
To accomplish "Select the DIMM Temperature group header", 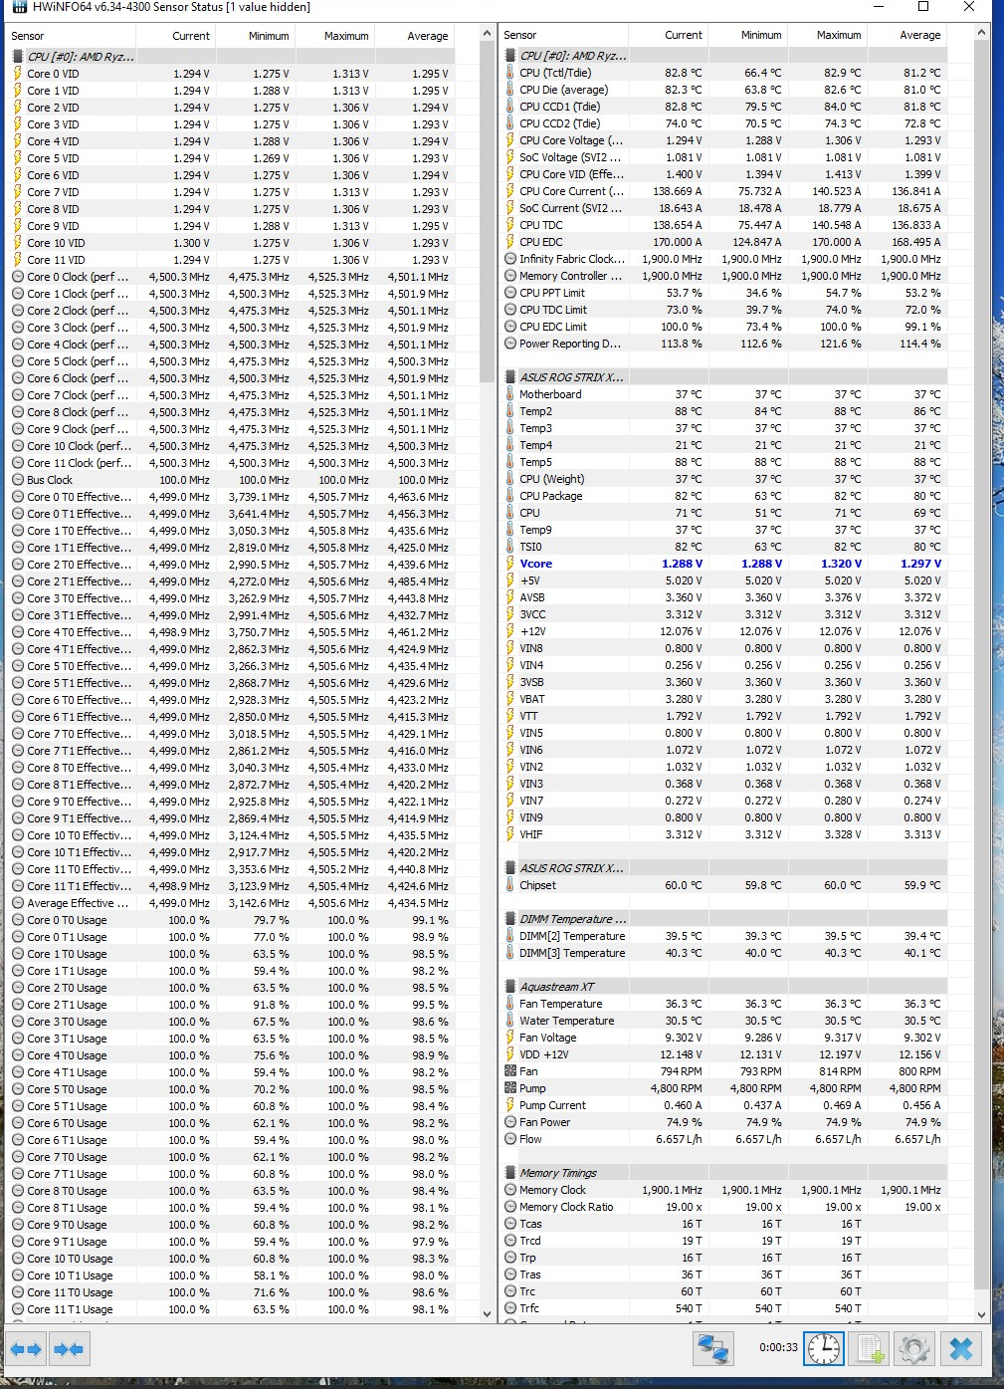I will coord(724,919).
